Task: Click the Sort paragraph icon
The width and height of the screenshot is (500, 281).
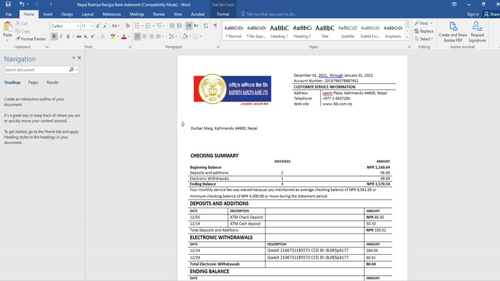Action: tap(206, 26)
